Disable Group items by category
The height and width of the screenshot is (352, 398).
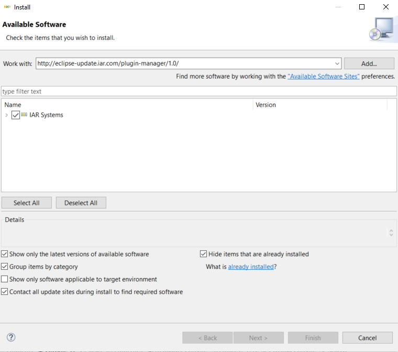point(5,267)
